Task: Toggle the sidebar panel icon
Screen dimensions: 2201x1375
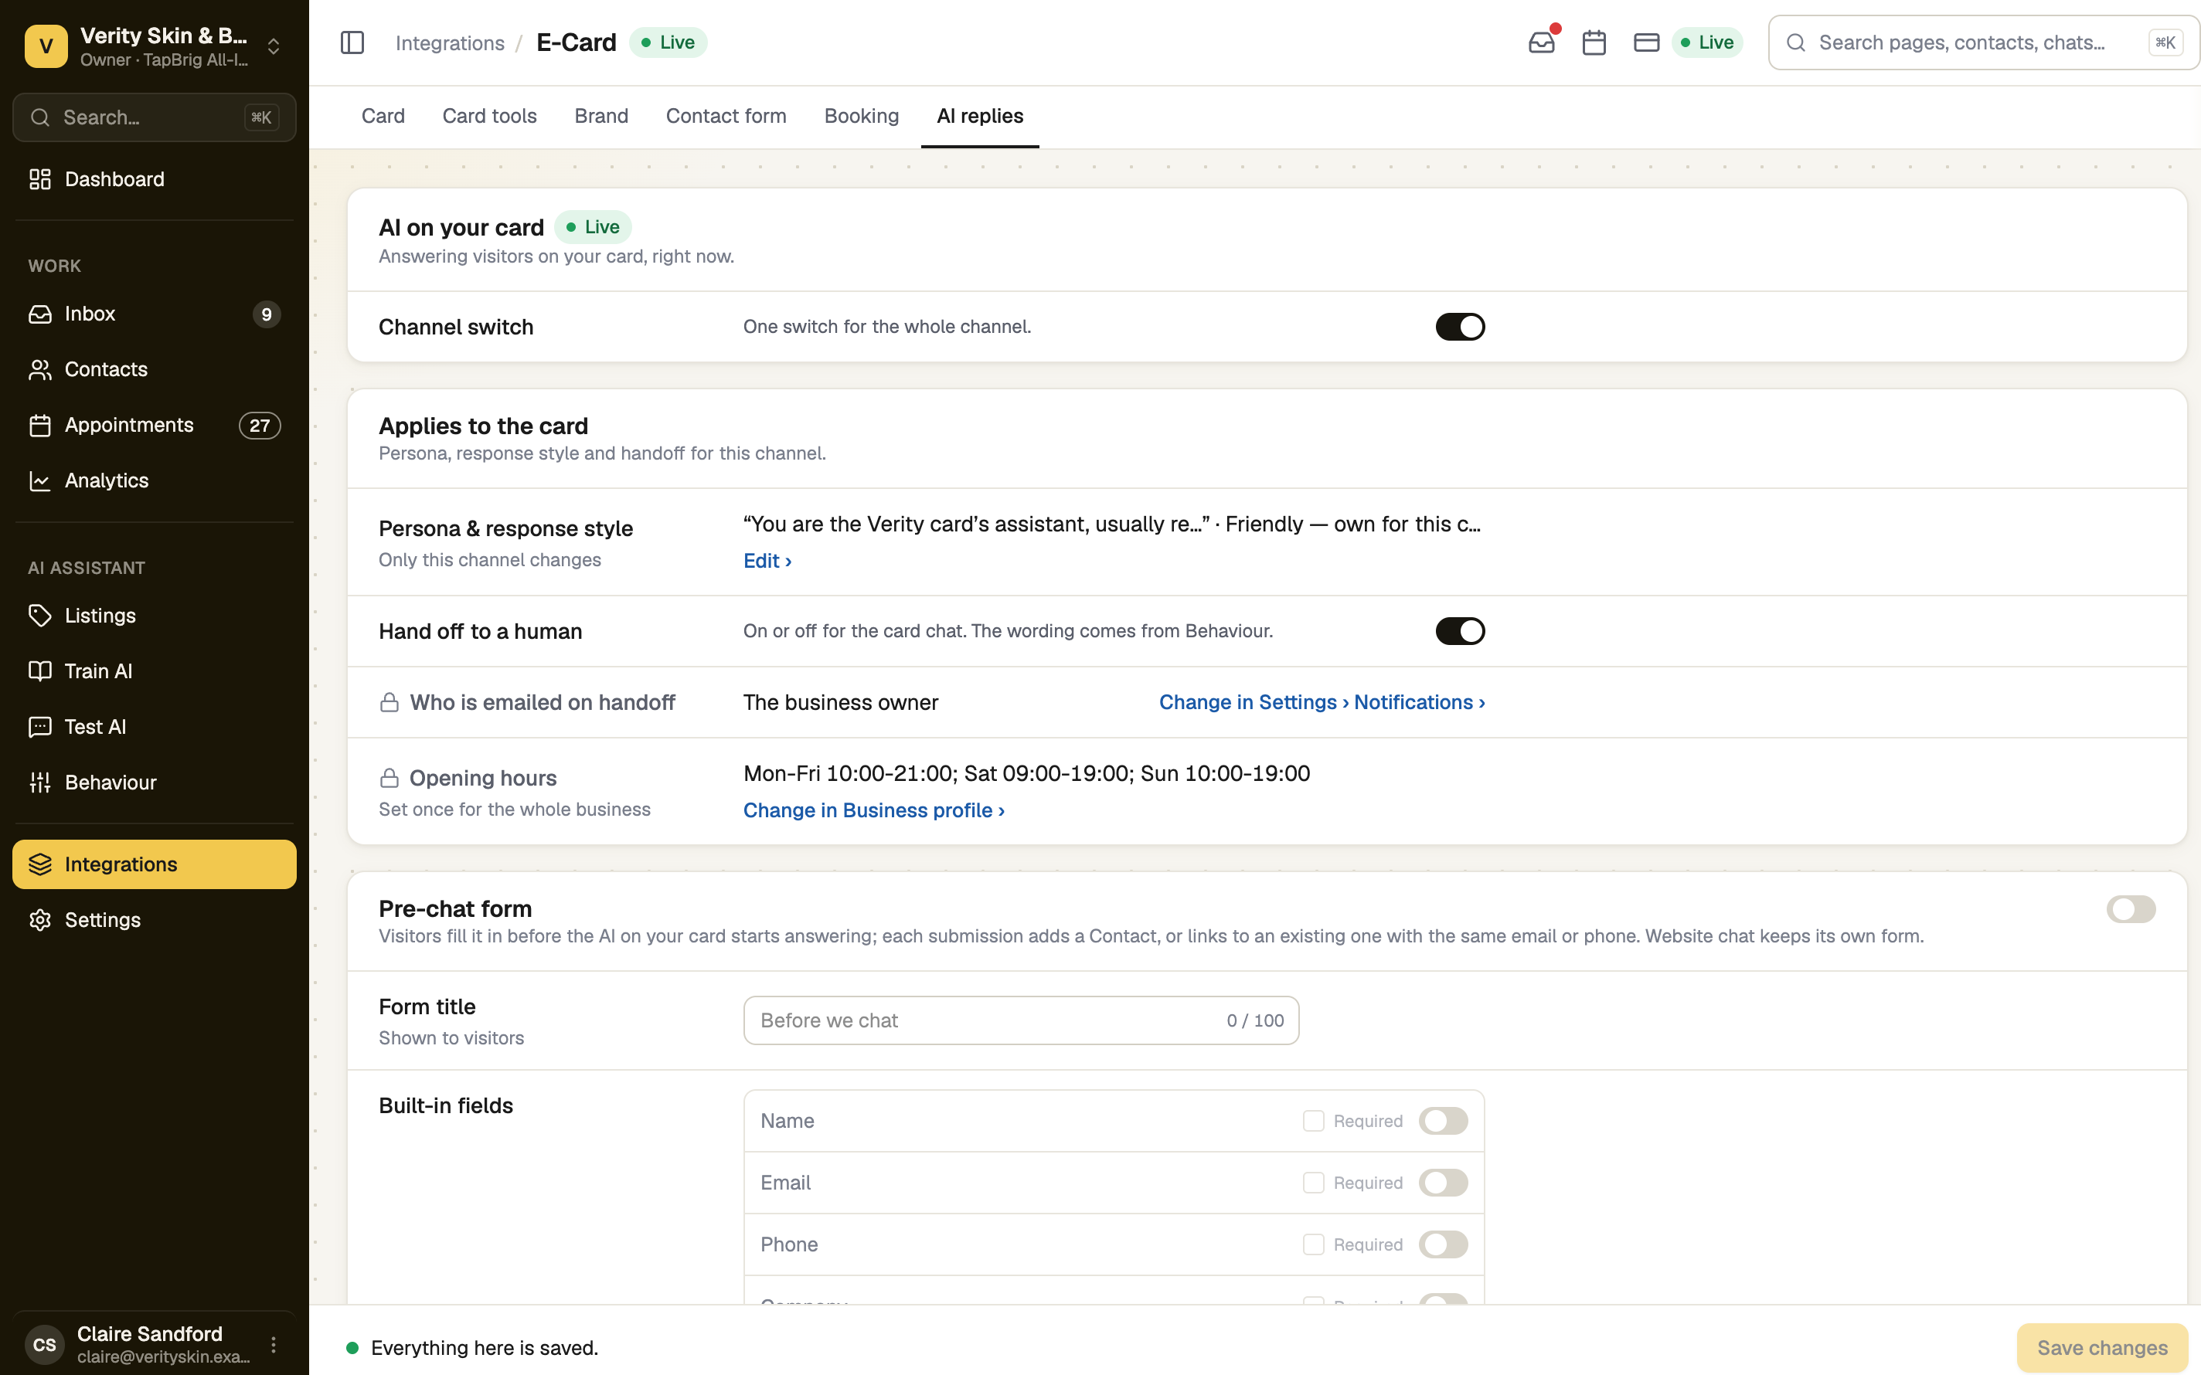Action: [x=352, y=42]
